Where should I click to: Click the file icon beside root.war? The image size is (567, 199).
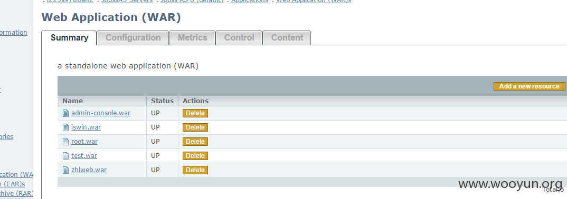65,142
